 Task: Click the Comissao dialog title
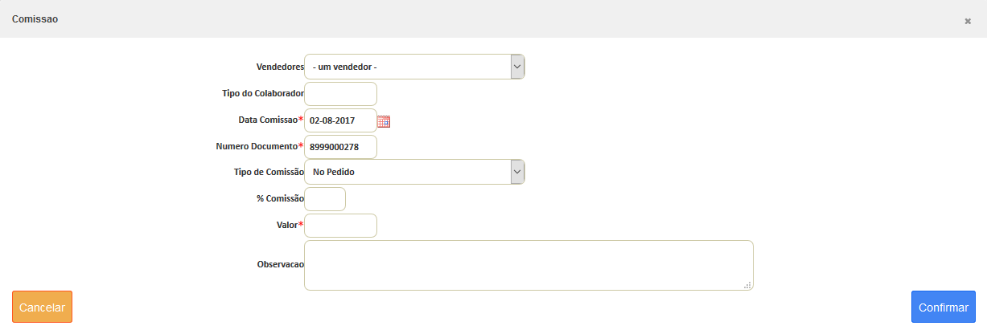point(35,18)
